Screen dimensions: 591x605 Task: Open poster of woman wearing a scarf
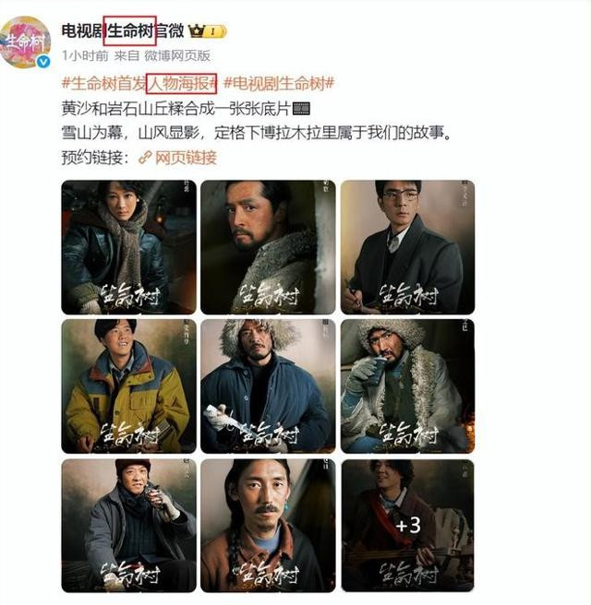[x=128, y=247]
